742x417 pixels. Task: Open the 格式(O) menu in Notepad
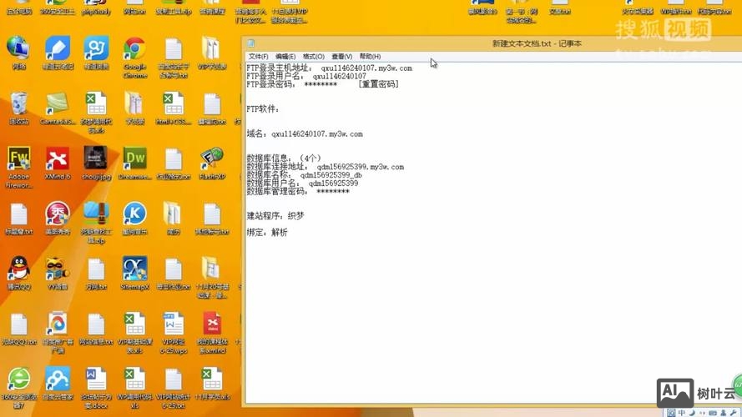click(x=313, y=56)
